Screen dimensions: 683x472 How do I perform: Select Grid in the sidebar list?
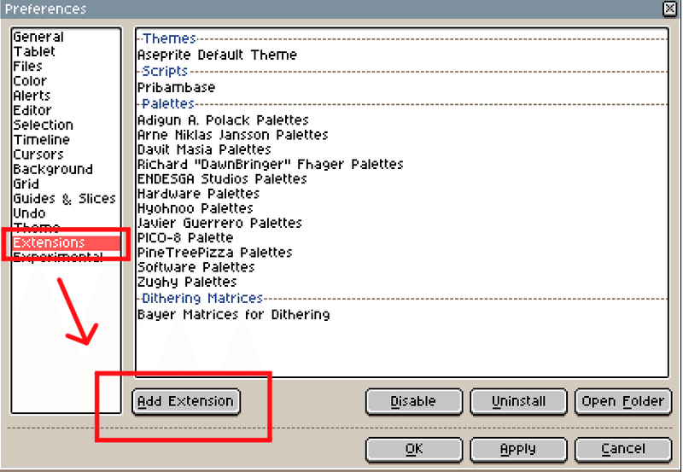(x=67, y=184)
